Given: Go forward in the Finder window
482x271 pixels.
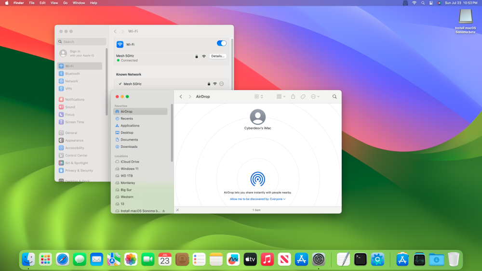Looking at the screenshot, I should 190,97.
